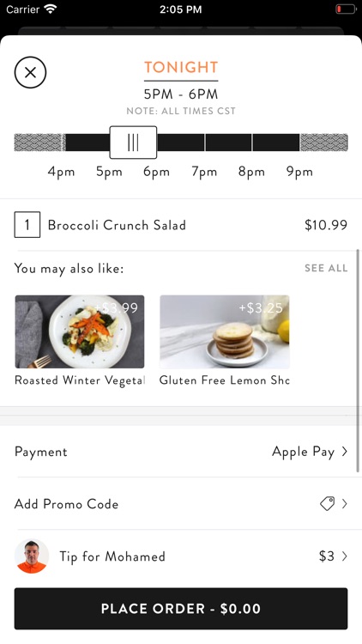Select the 4pm to 5pm time segment
Screen dimensions: 362x644
tap(87, 143)
